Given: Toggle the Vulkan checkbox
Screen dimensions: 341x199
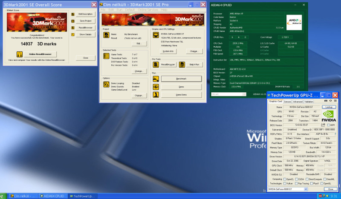Looking at the screenshot, I should click(285, 183).
